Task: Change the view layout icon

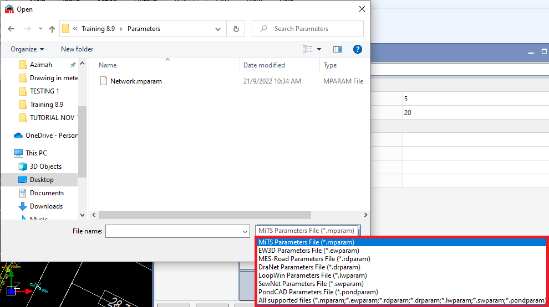Action: (307, 49)
